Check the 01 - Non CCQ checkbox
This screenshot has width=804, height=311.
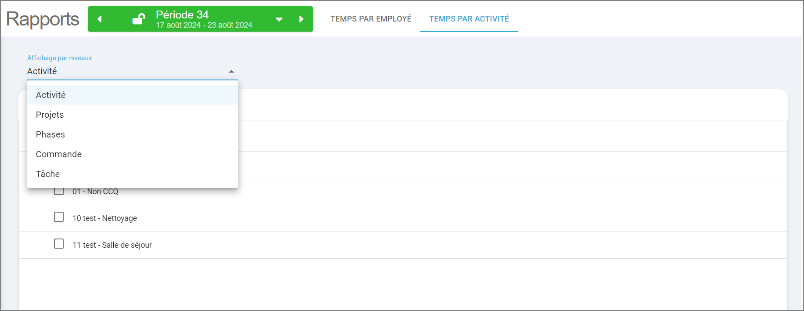[x=59, y=191]
